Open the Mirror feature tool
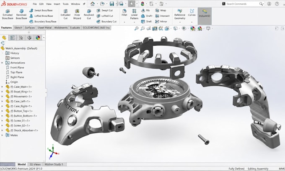The width and height of the screenshot is (285, 171). click(161, 21)
